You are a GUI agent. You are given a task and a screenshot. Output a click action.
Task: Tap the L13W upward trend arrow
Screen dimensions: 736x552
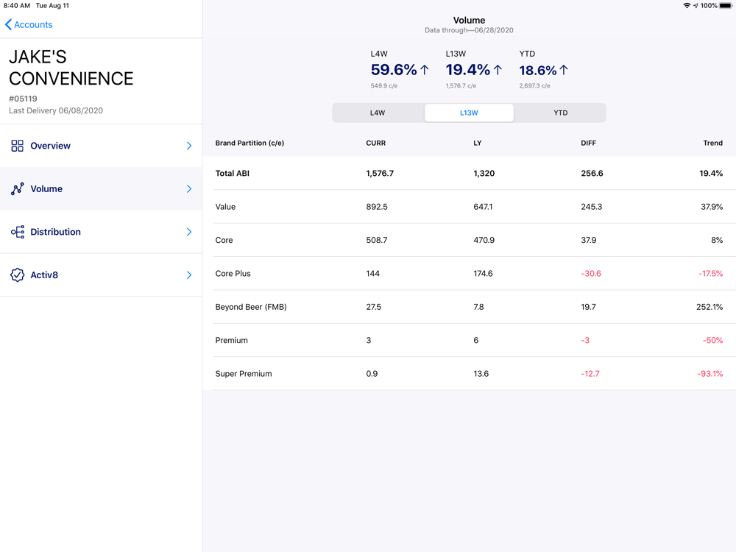[x=498, y=70]
